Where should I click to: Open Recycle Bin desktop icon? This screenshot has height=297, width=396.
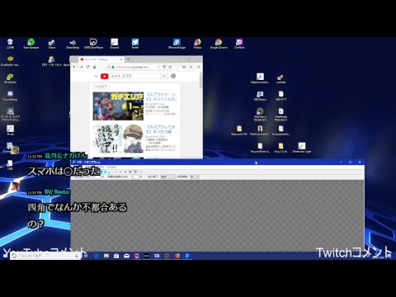[10, 44]
